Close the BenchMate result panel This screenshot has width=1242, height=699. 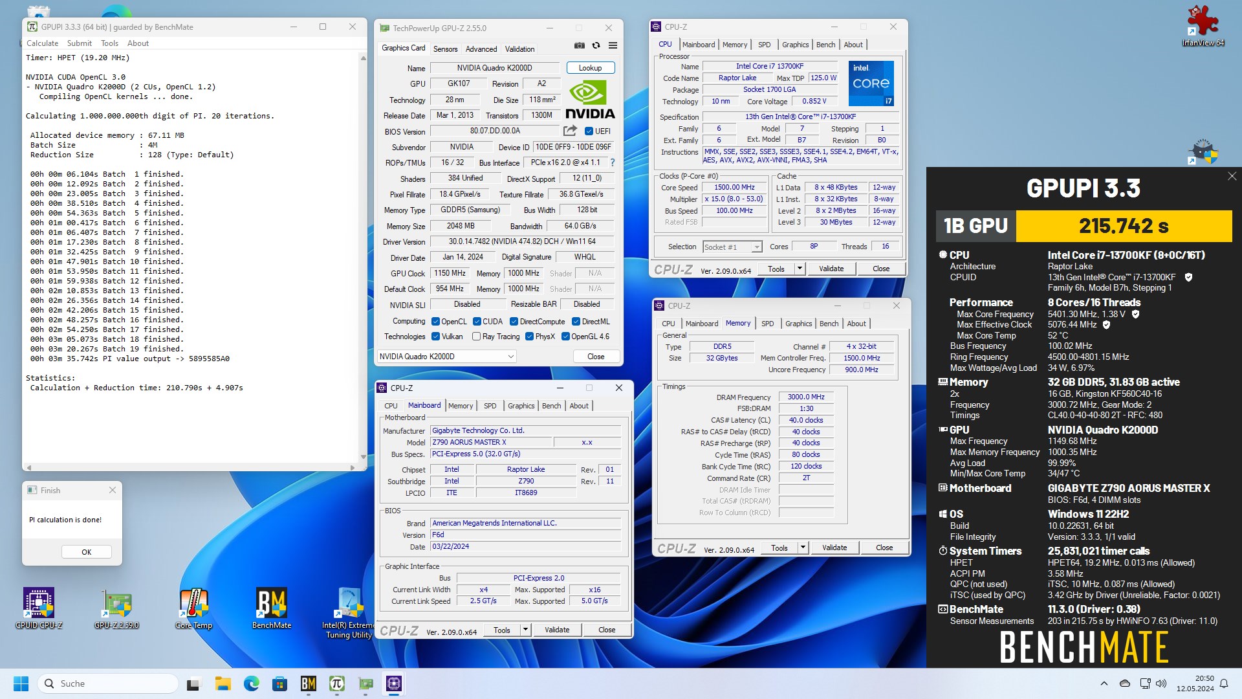pyautogui.click(x=1232, y=176)
